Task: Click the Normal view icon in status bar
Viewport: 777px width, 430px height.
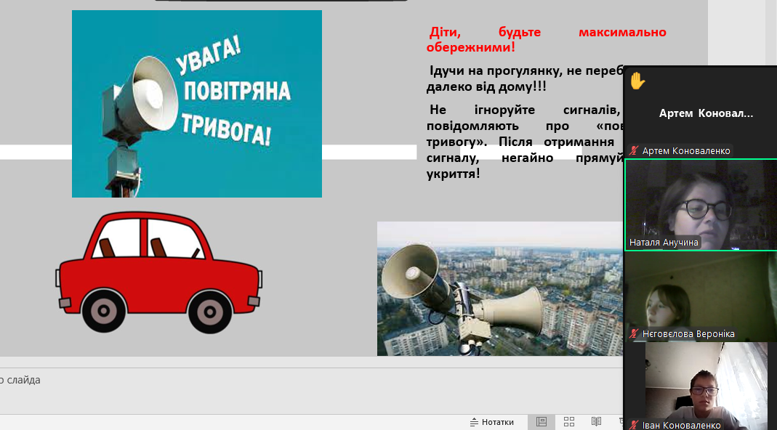Action: coord(542,422)
